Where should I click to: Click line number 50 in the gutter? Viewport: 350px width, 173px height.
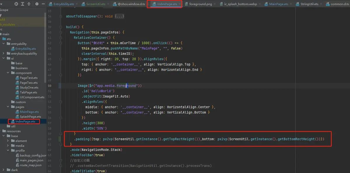point(49,86)
